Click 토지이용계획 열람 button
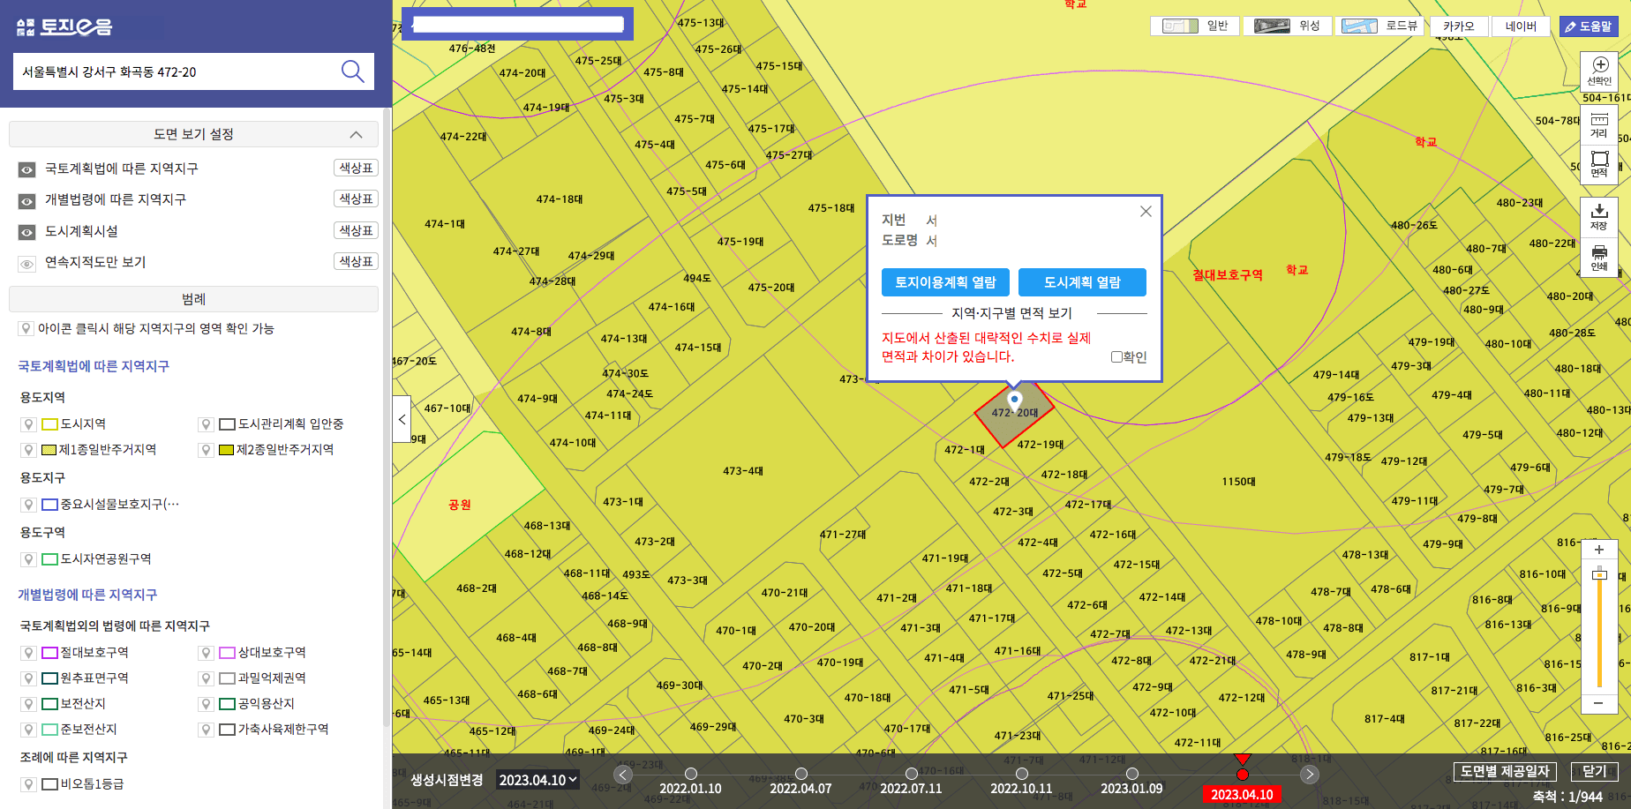Screen dimensions: 1631x809 pyautogui.click(x=945, y=282)
